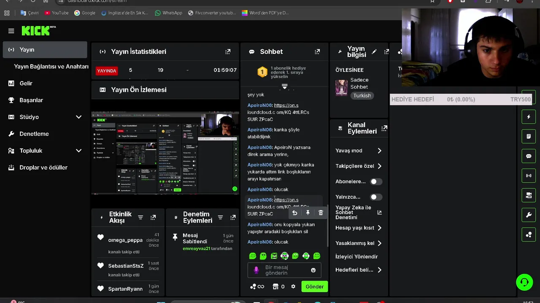The image size is (540, 303).
Task: Open chat settings gear icon
Action: [x=293, y=287]
